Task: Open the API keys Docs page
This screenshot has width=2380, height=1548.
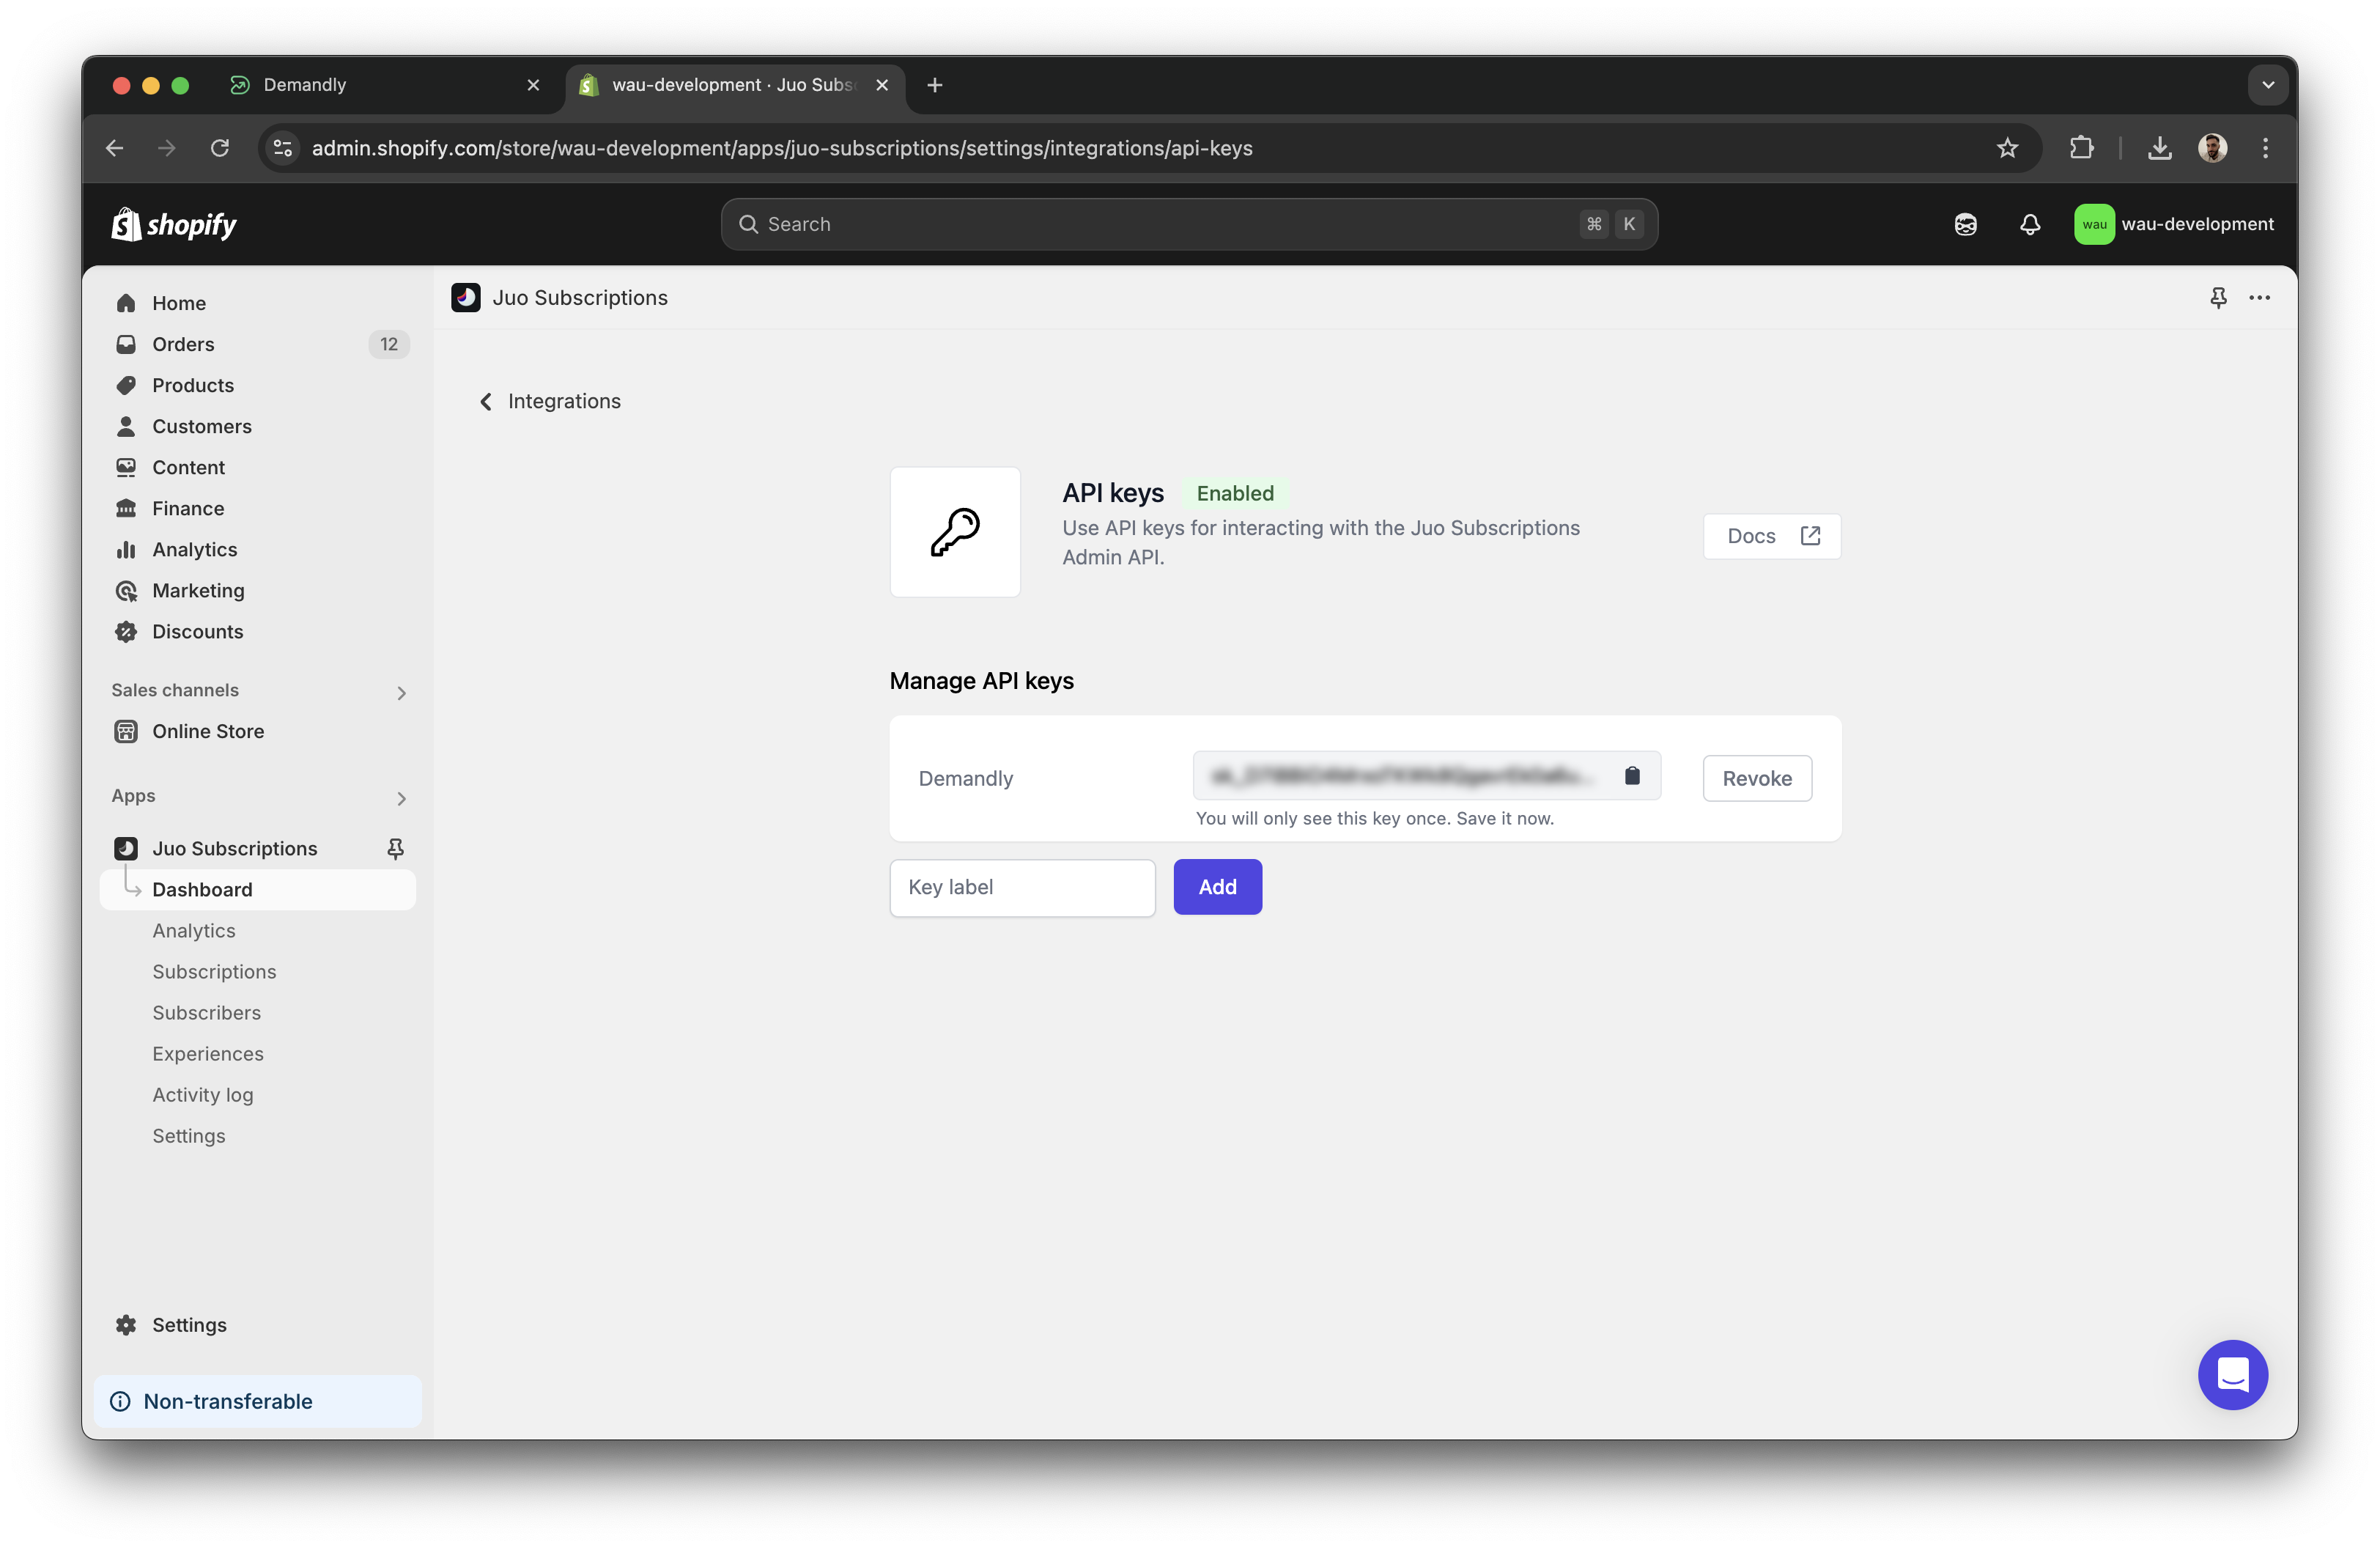Action: coord(1770,536)
